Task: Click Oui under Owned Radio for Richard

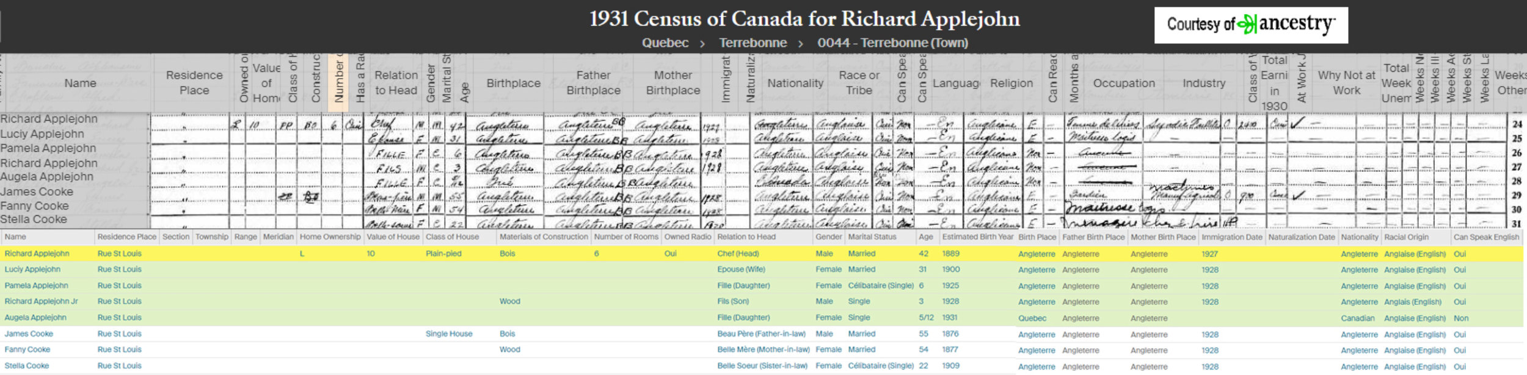Action: pos(670,254)
